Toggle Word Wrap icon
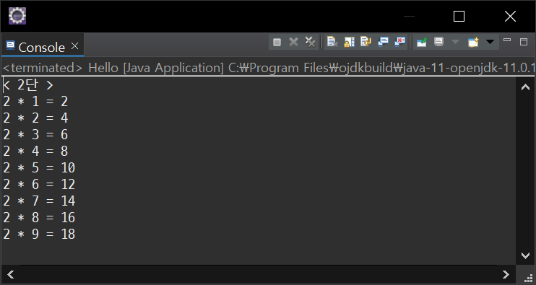Viewport: 536px width, 285px height. coord(366,42)
